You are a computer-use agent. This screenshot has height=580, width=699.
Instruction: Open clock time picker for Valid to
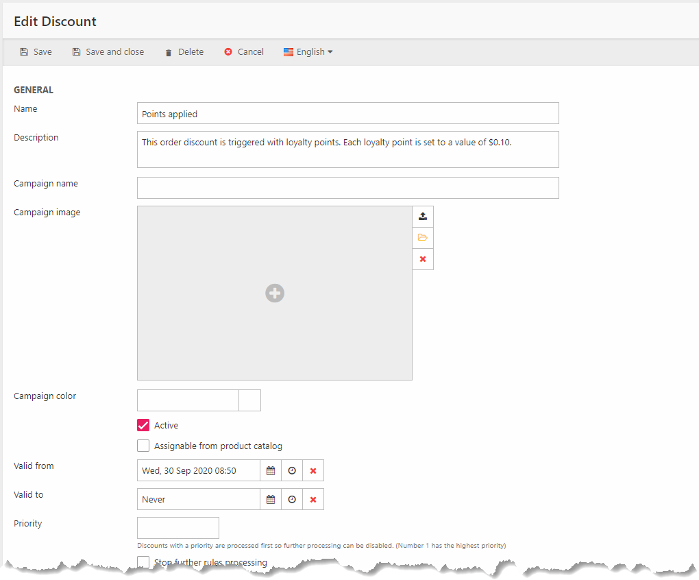pos(292,500)
